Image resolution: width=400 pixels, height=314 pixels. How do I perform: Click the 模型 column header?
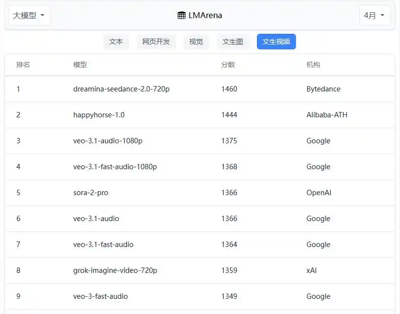pyautogui.click(x=80, y=65)
